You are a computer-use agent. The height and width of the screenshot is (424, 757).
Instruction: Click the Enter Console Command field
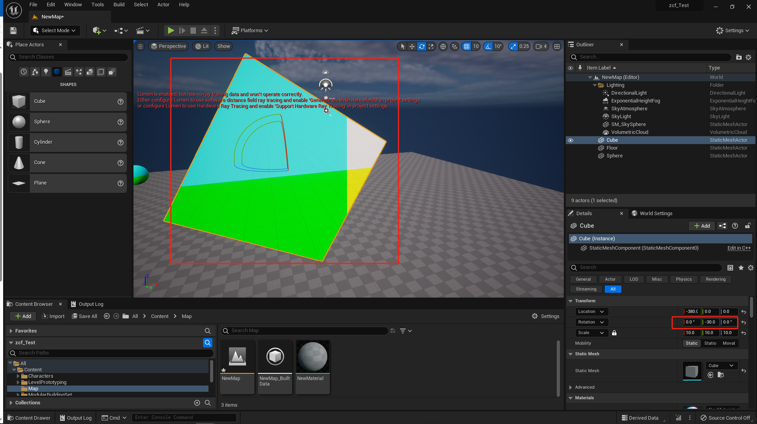click(184, 417)
